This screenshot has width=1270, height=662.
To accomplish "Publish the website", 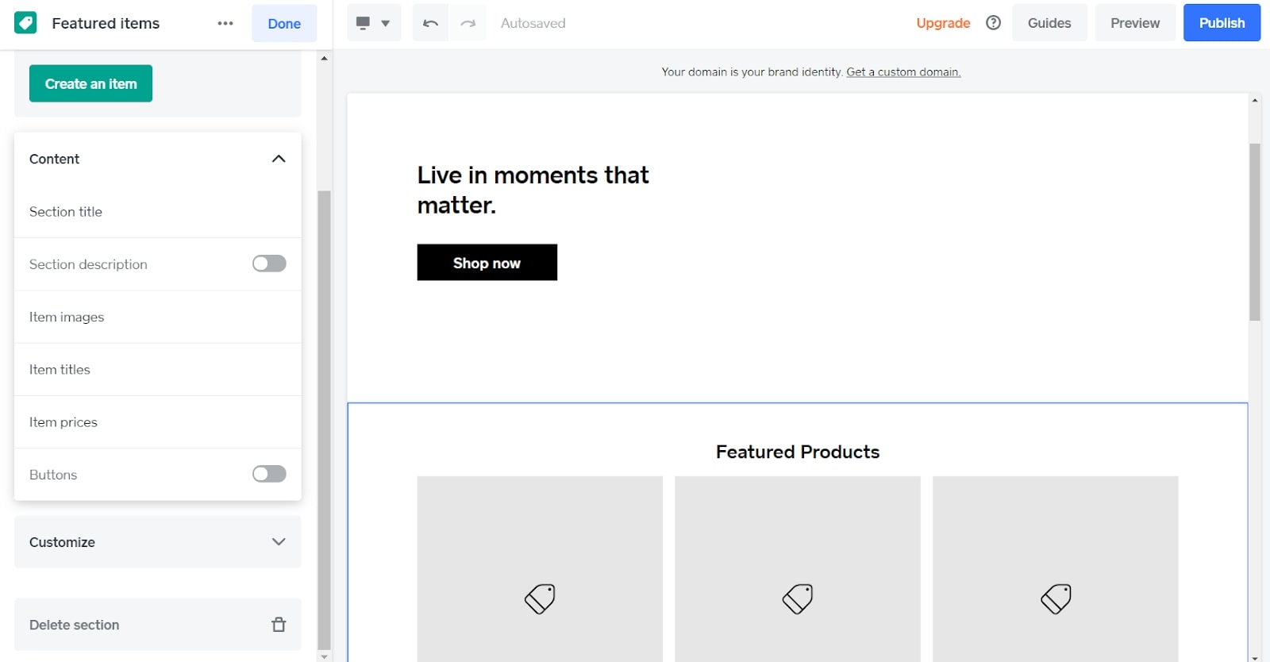I will click(x=1222, y=23).
